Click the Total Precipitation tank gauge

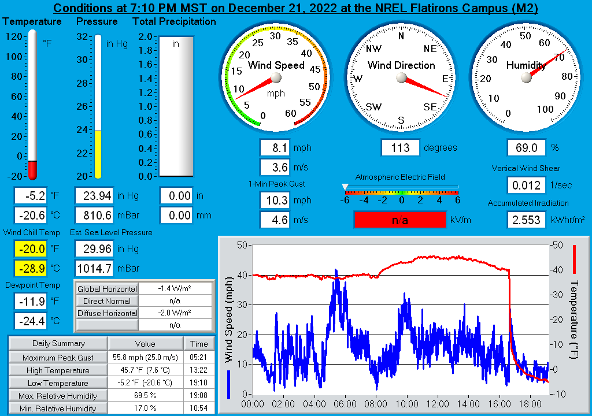pos(176,106)
